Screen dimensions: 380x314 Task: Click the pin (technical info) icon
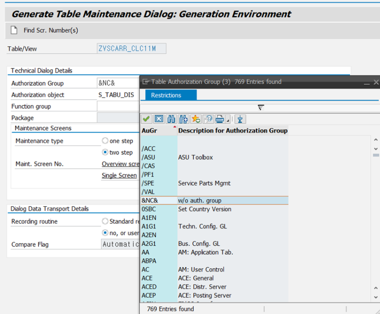tap(240, 119)
